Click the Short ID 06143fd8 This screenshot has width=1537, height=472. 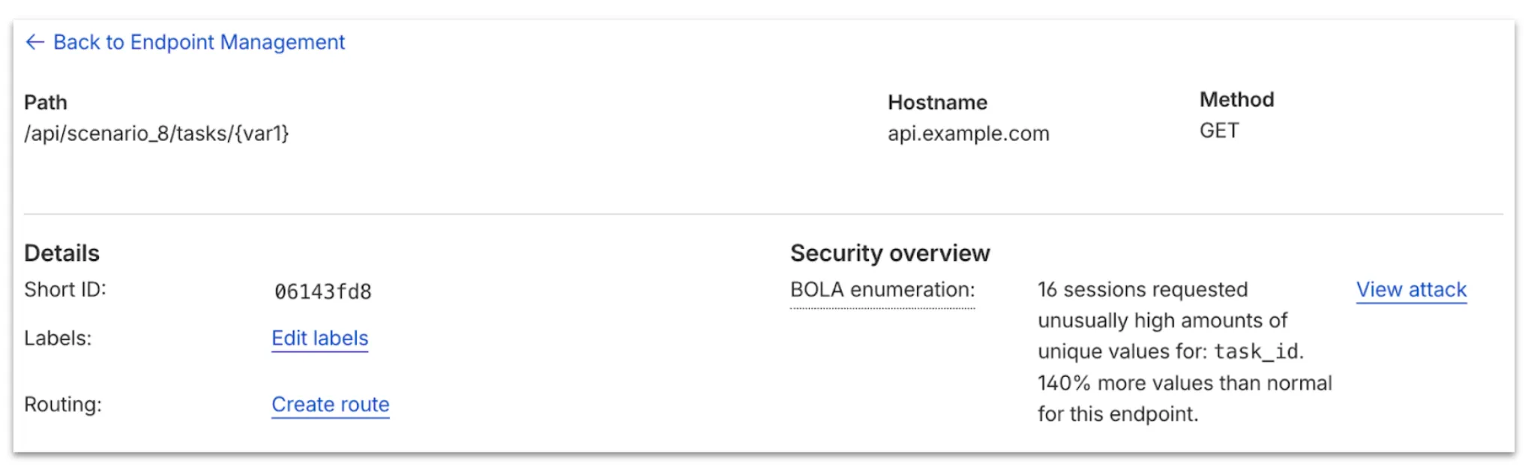[x=325, y=292]
